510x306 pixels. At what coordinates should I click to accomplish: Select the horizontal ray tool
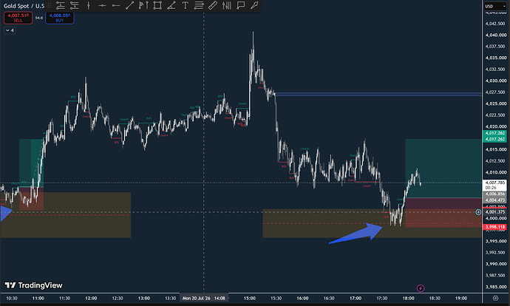coord(116,5)
